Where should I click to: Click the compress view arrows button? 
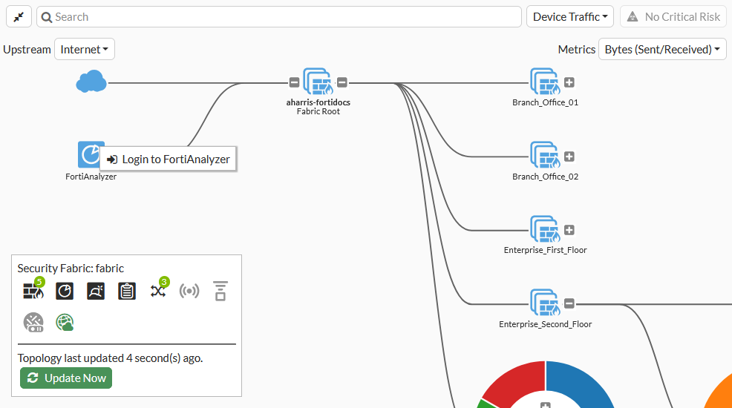pyautogui.click(x=19, y=16)
